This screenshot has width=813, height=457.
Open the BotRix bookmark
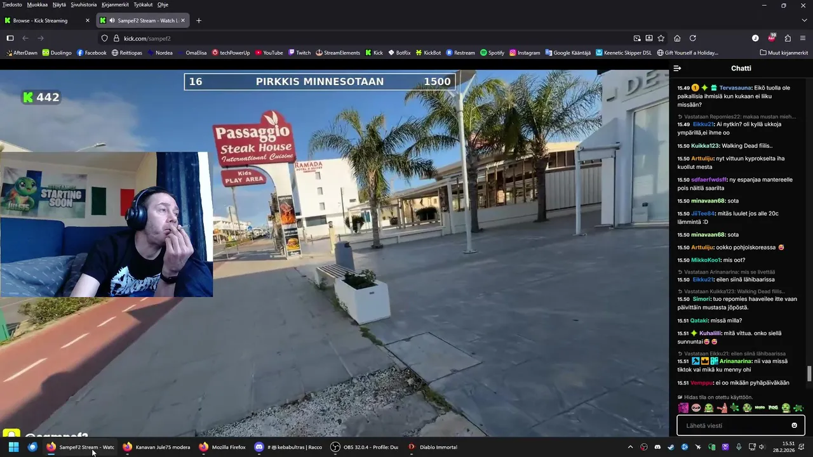point(399,53)
